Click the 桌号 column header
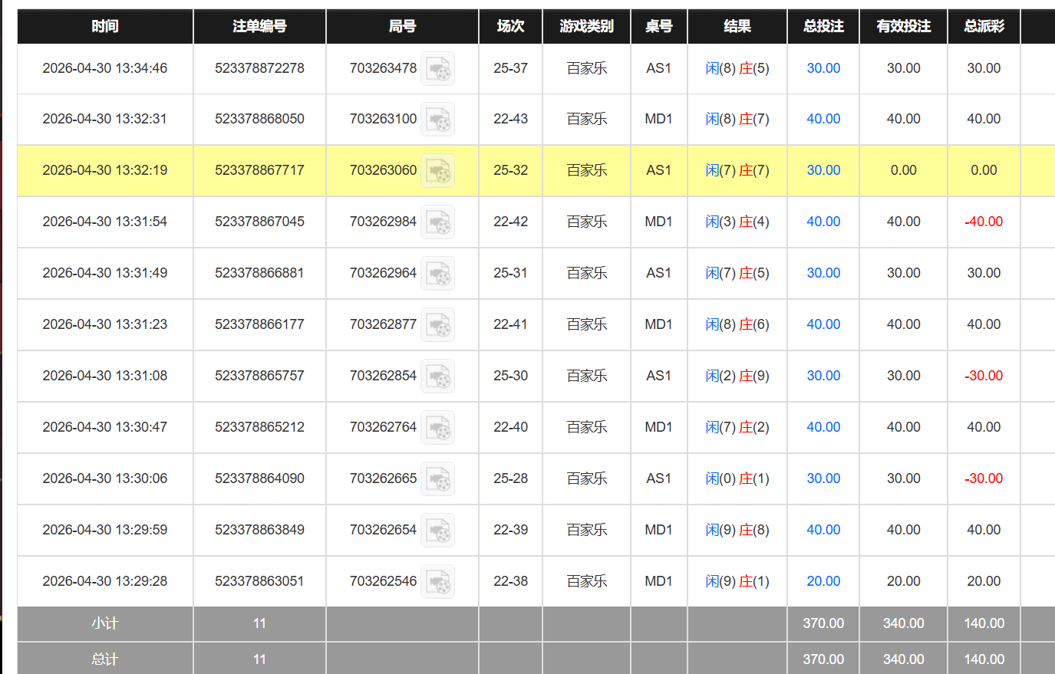This screenshot has height=674, width=1055. pyautogui.click(x=658, y=26)
